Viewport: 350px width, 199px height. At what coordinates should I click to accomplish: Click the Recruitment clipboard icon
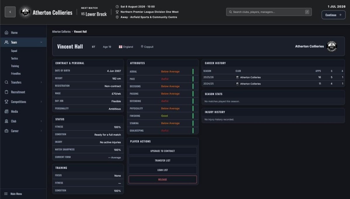coord(6,92)
